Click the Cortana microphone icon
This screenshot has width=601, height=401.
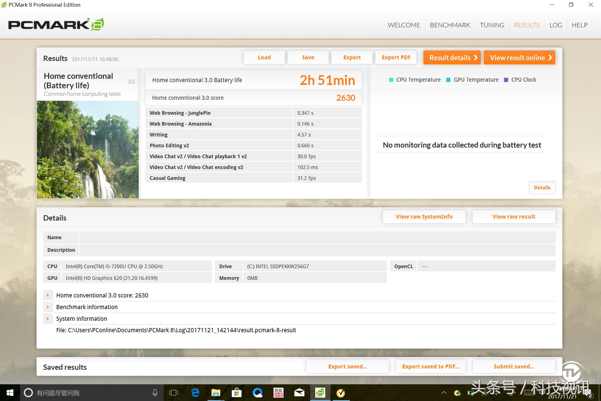tap(155, 393)
